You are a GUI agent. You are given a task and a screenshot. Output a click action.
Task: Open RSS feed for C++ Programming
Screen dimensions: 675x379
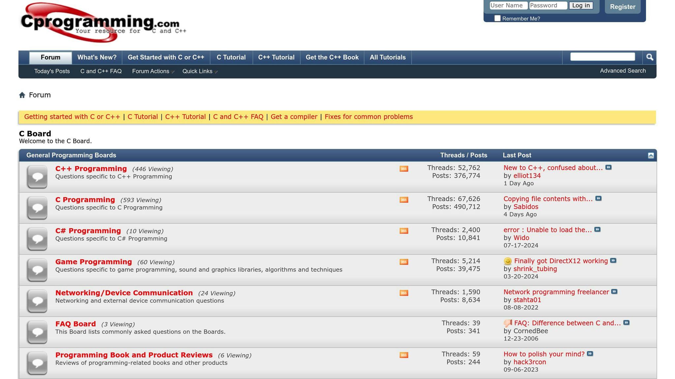[x=404, y=169]
